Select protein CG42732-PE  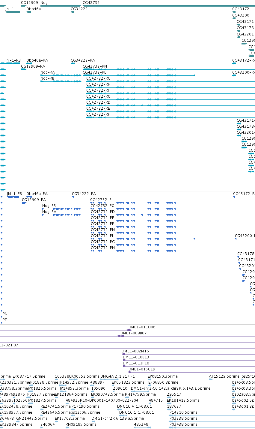click(173, 221)
